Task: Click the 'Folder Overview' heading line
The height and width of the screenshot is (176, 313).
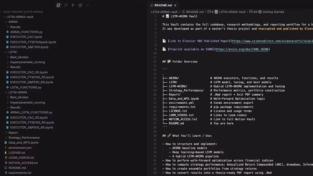Action: pos(180,62)
